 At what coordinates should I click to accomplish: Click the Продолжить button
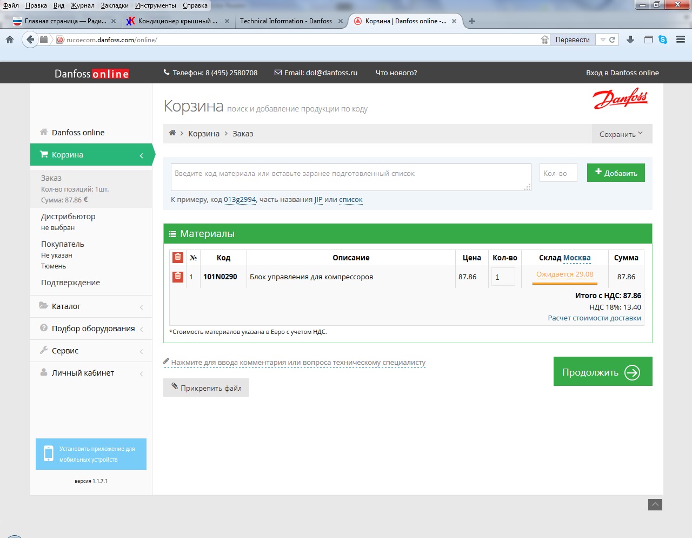click(603, 371)
